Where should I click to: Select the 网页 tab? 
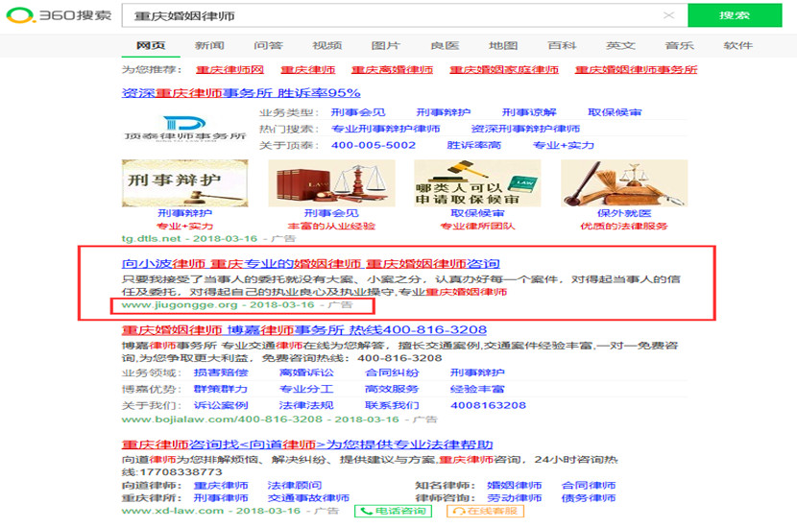tap(151, 45)
